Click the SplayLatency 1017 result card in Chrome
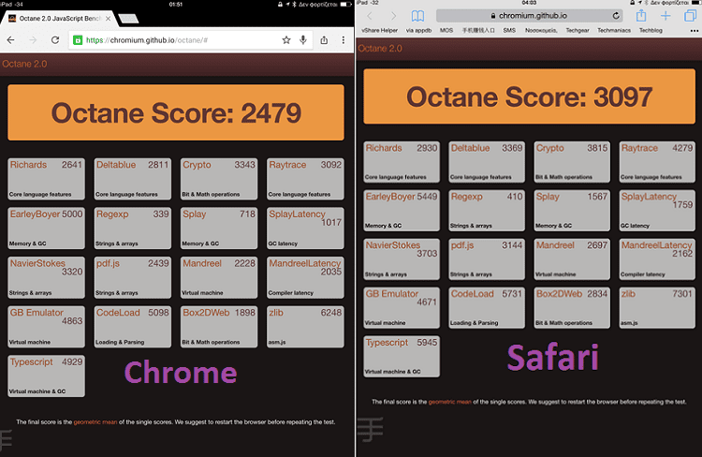 coord(305,228)
